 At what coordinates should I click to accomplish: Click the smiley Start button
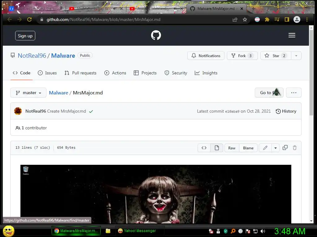[x=9, y=231]
